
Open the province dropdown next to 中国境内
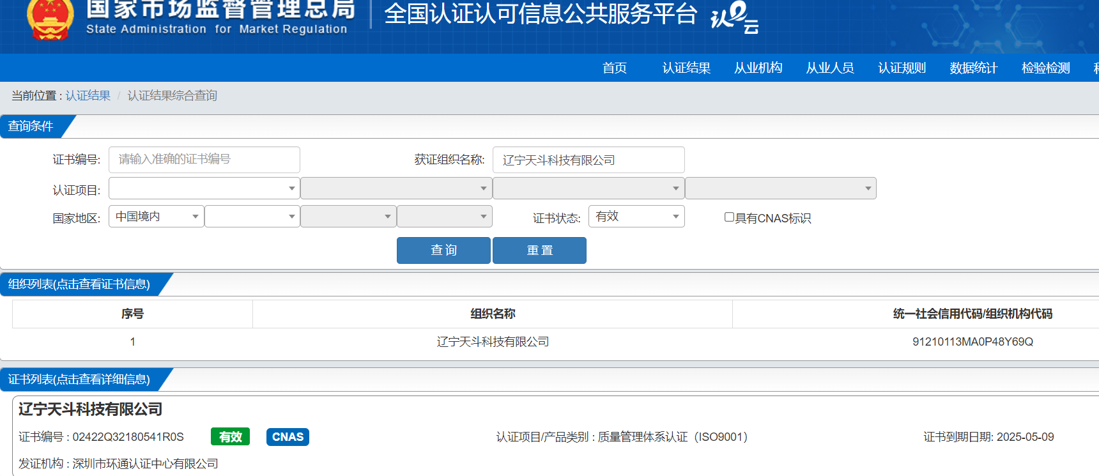pos(252,217)
